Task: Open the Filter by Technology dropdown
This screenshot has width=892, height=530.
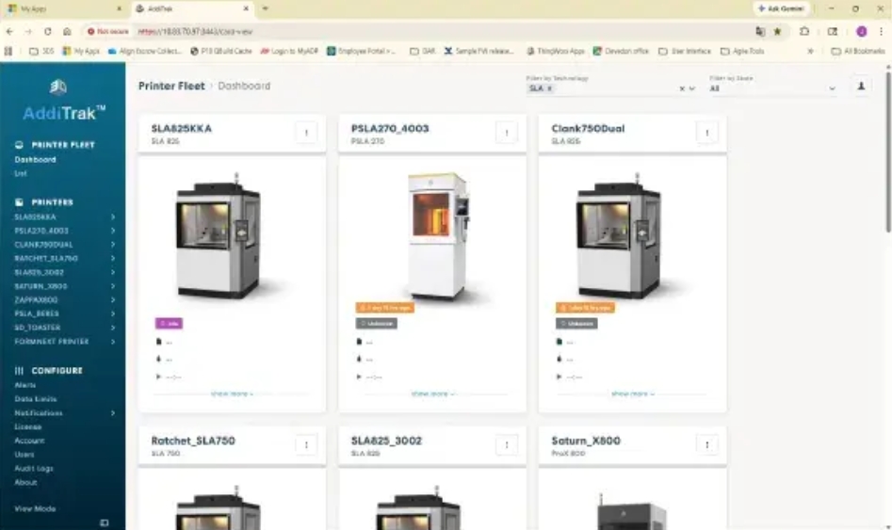Action: pos(692,88)
